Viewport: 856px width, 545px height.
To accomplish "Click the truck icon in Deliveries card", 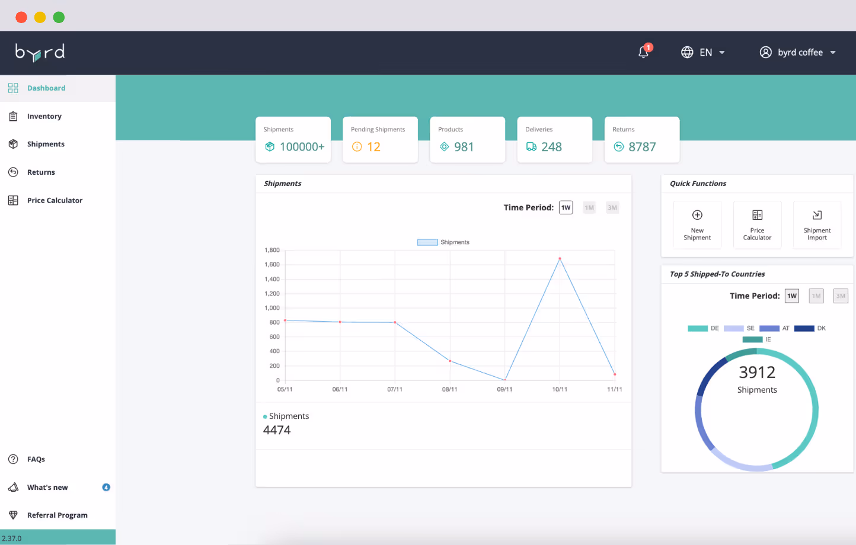I will click(x=531, y=146).
